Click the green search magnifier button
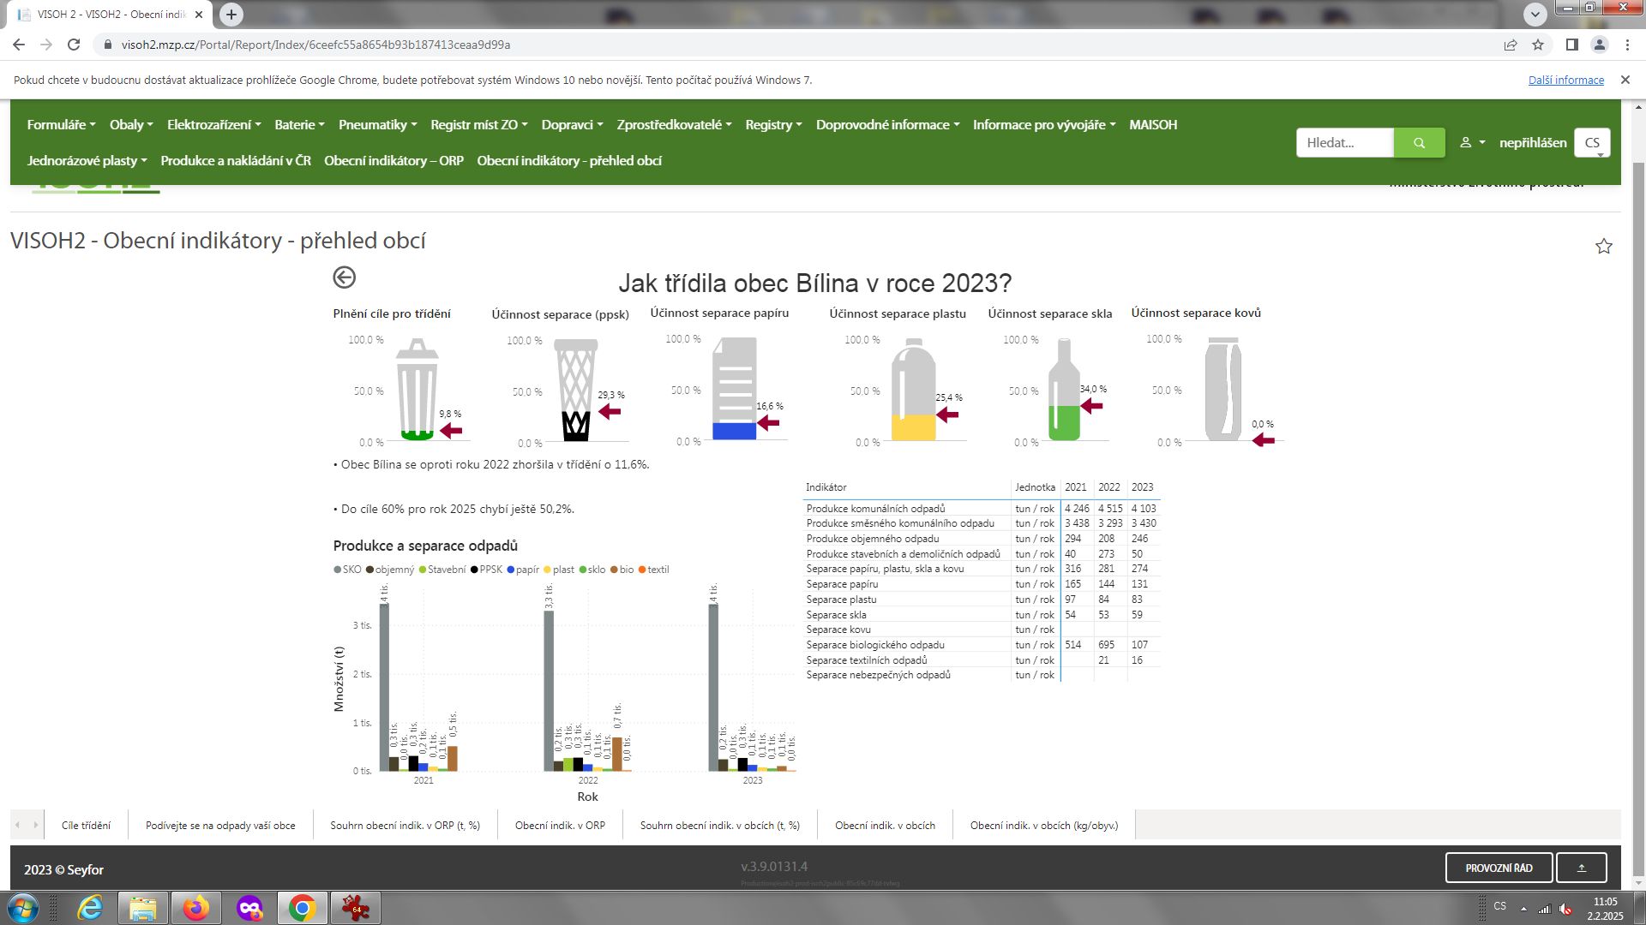1646x925 pixels. 1419,143
